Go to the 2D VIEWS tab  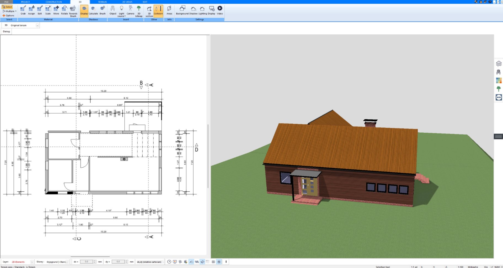click(x=127, y=2)
